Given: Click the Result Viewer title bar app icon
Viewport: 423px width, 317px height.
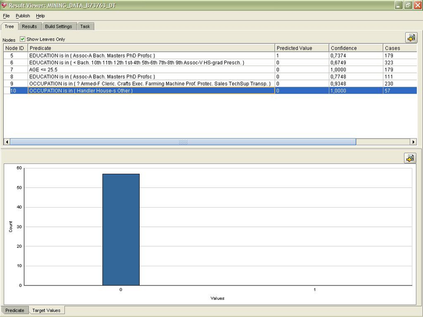Looking at the screenshot, I should coord(4,5).
